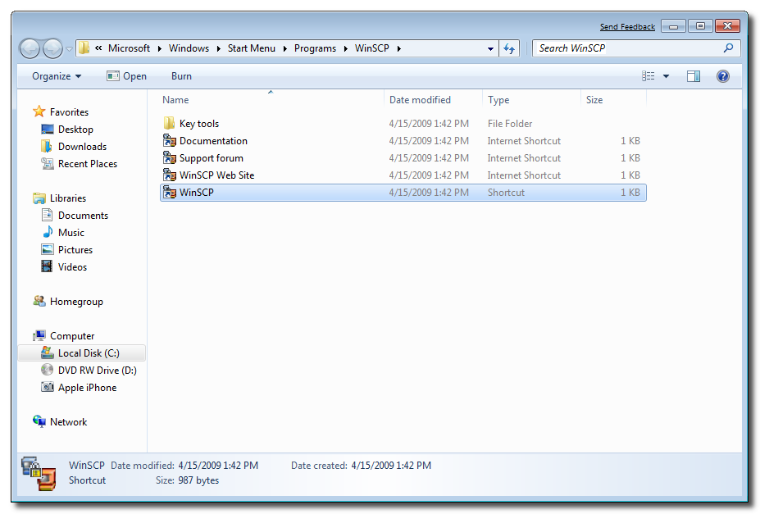
Task: Expand the arrow after Start Menu breadcrumb
Action: pos(284,48)
